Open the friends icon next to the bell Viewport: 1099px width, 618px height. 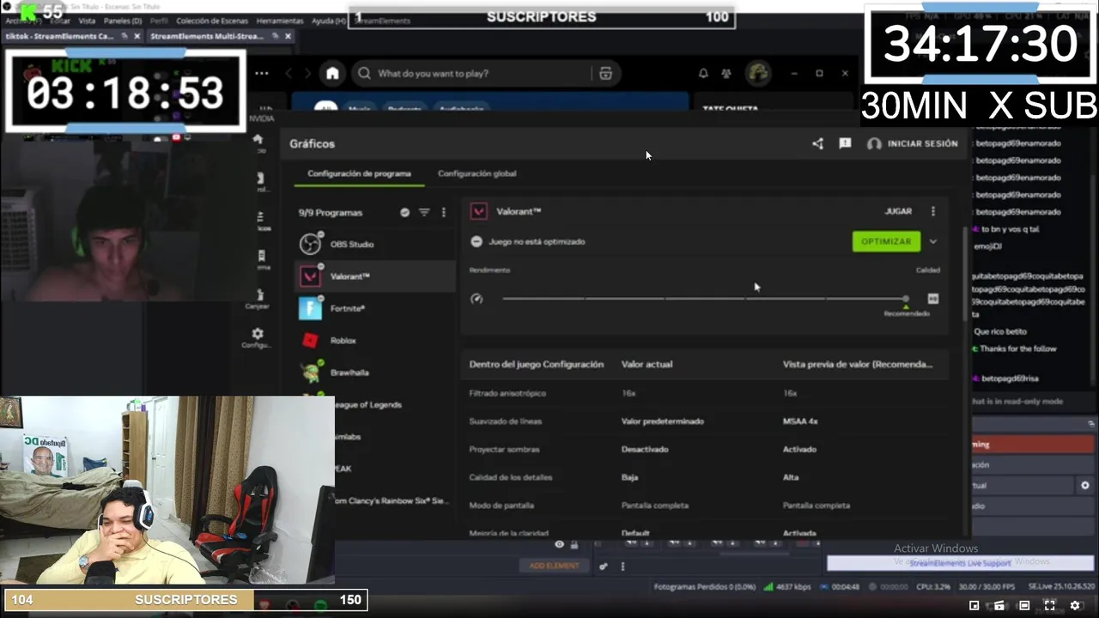(726, 74)
